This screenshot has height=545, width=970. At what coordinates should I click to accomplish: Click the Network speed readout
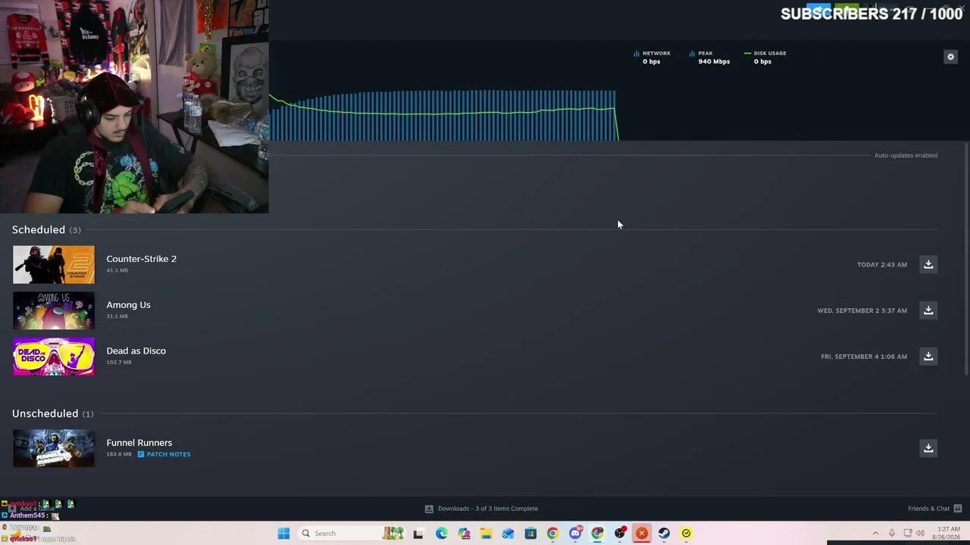pos(652,58)
